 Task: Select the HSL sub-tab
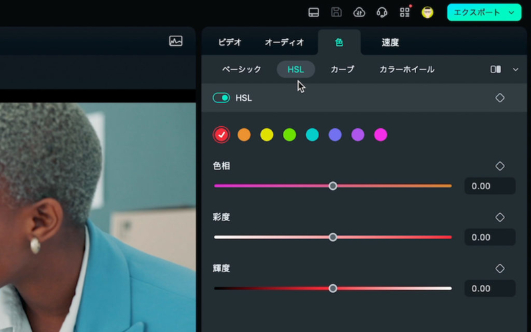coord(295,70)
